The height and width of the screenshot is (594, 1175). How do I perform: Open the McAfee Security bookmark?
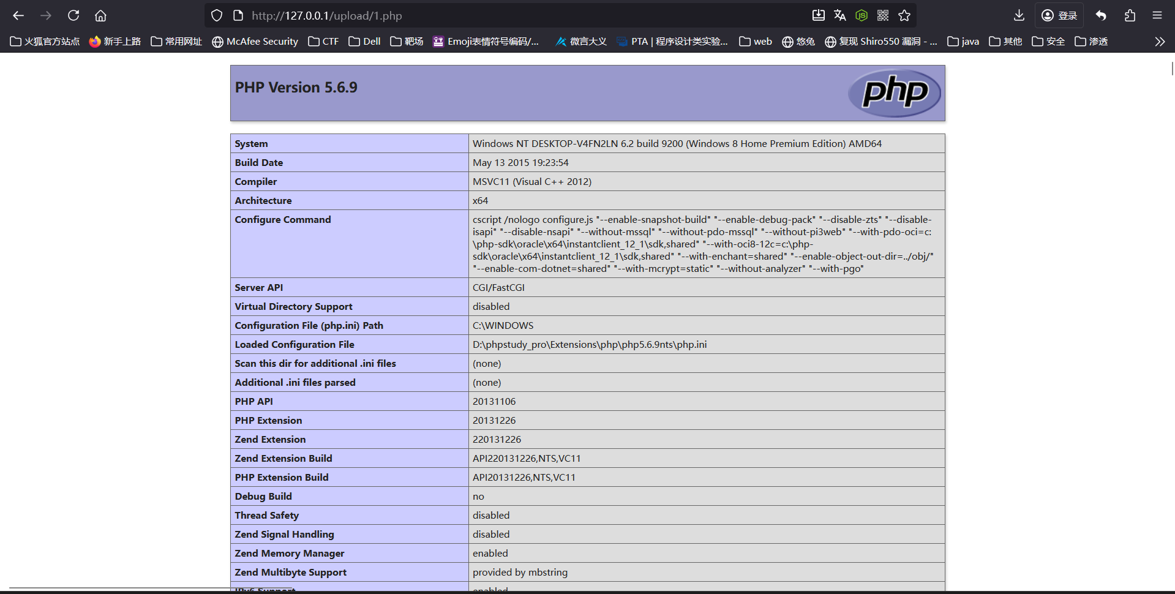[255, 42]
